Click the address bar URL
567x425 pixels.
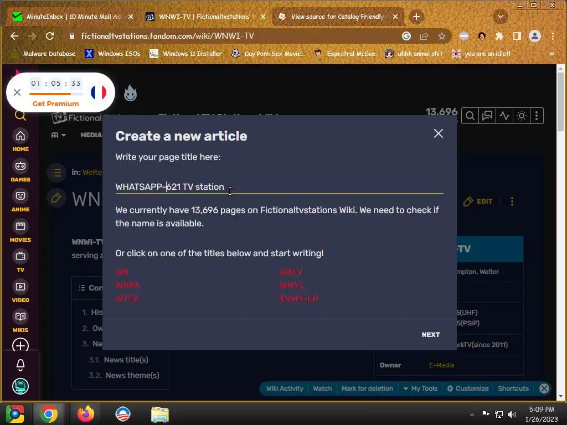(x=167, y=36)
